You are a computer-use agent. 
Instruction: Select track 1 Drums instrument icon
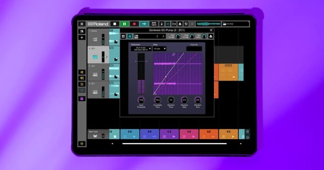95,39
